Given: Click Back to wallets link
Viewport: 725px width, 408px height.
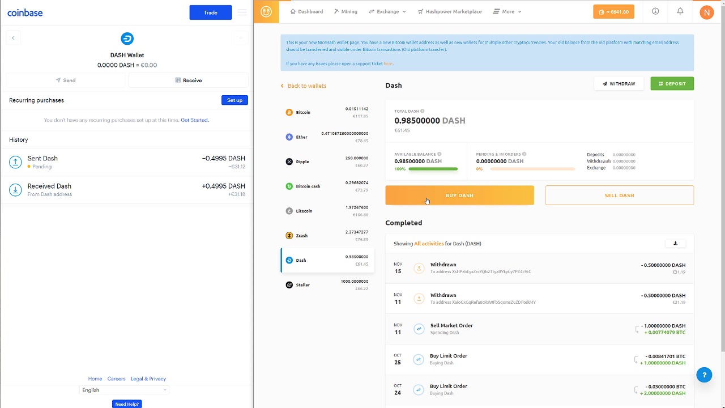Looking at the screenshot, I should coord(304,86).
